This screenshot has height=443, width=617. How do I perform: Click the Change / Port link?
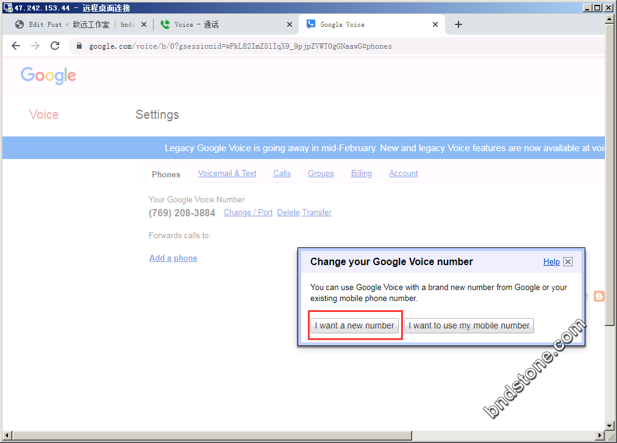(x=248, y=213)
